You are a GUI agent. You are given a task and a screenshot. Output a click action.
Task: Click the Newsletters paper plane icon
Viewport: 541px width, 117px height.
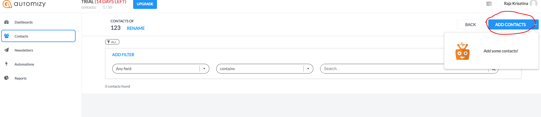7,50
